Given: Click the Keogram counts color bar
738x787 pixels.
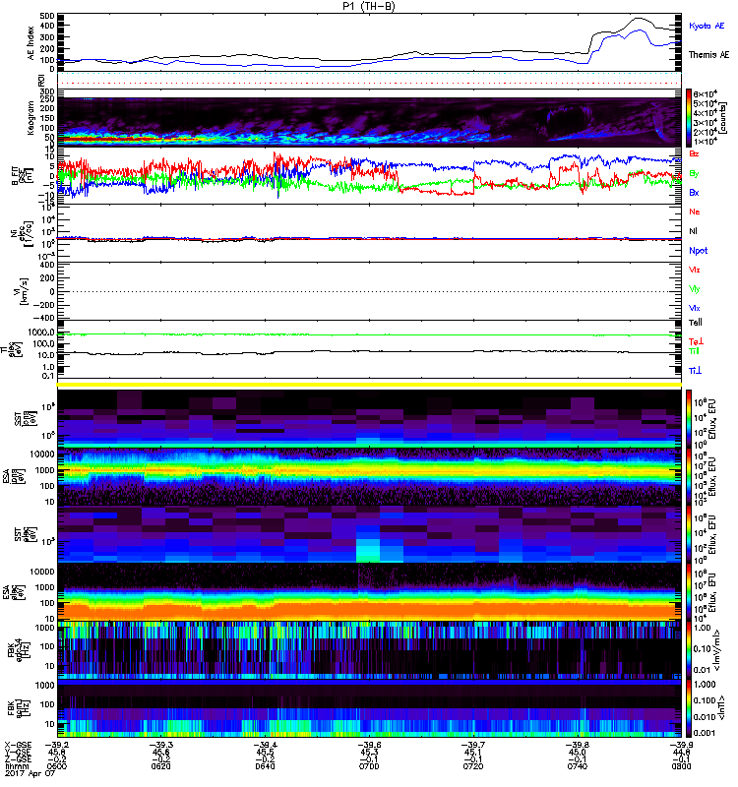Looking at the screenshot, I should [x=689, y=118].
